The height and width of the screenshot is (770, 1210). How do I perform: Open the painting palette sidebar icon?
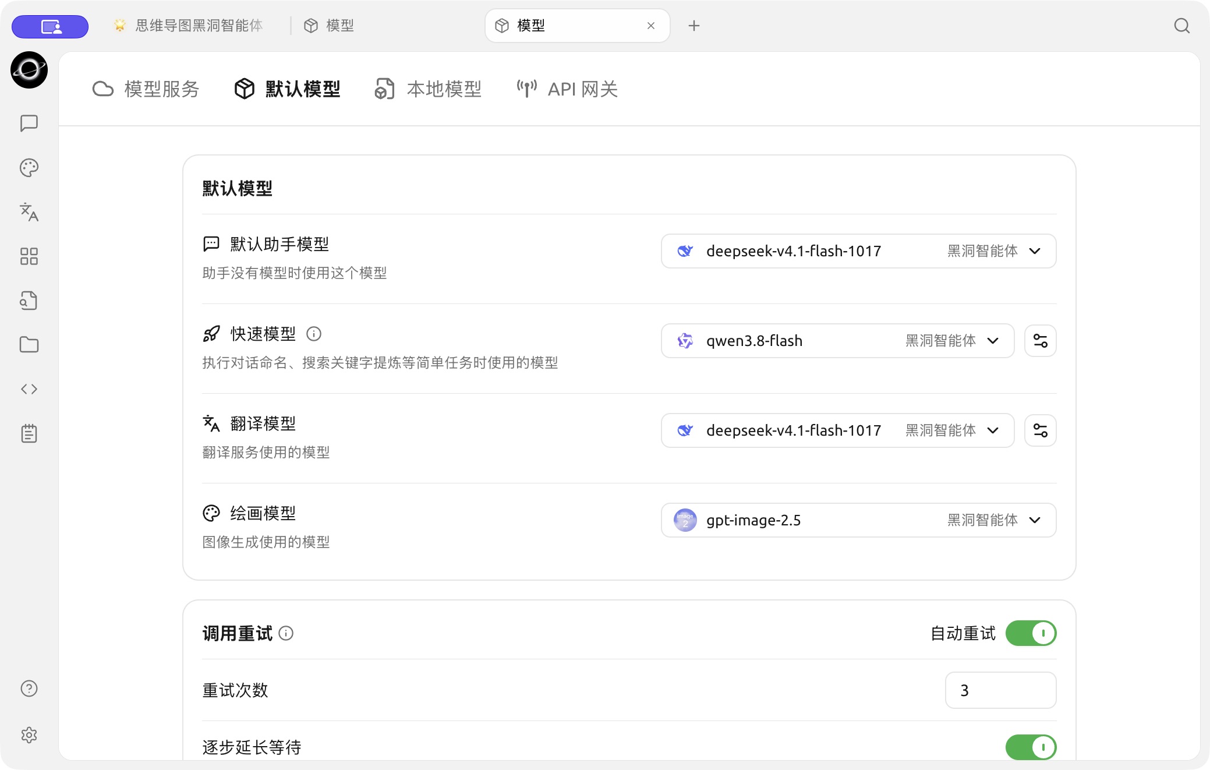29,168
